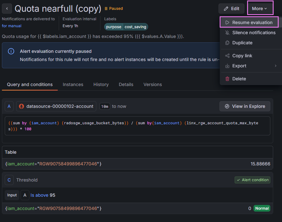Click the 'Every 1h' evaluation interval
This screenshot has height=222, width=282.
pos(70,26)
